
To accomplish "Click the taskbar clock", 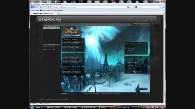I will click(x=162, y=107).
